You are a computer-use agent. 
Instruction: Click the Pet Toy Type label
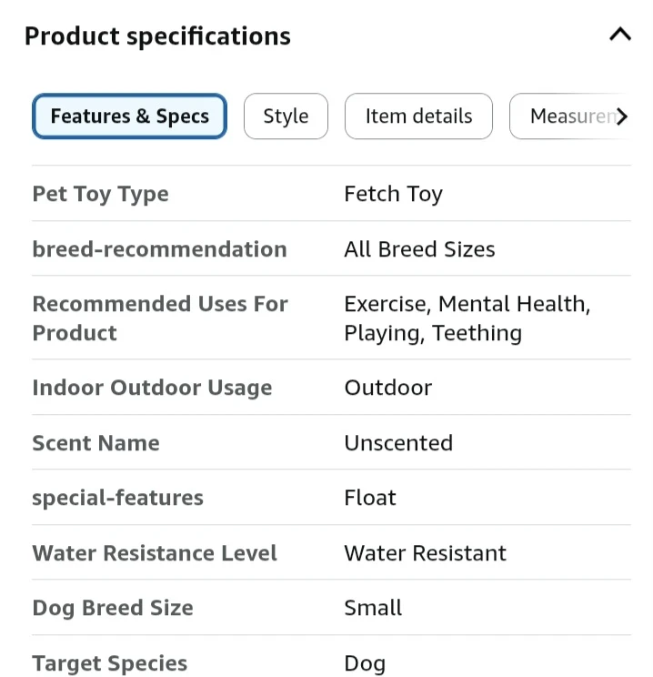(100, 194)
